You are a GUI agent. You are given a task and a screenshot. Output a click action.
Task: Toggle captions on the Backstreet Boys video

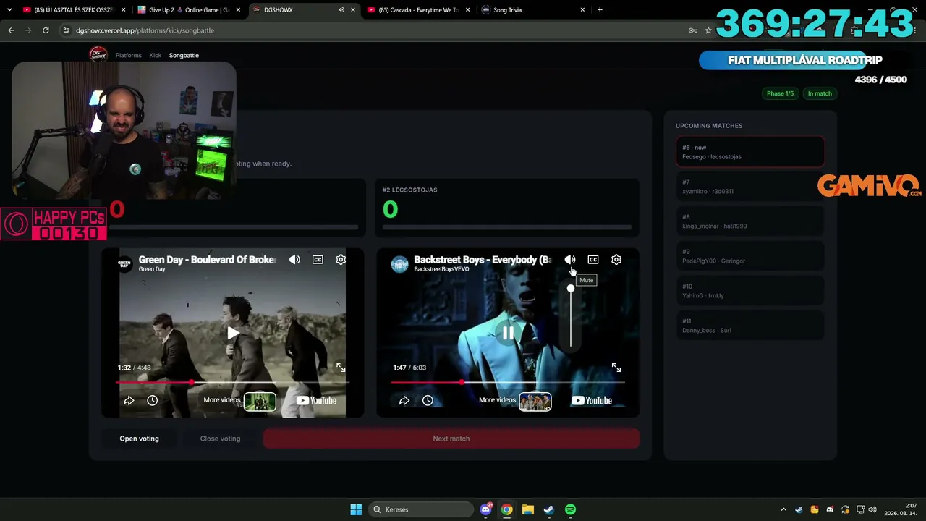point(593,260)
